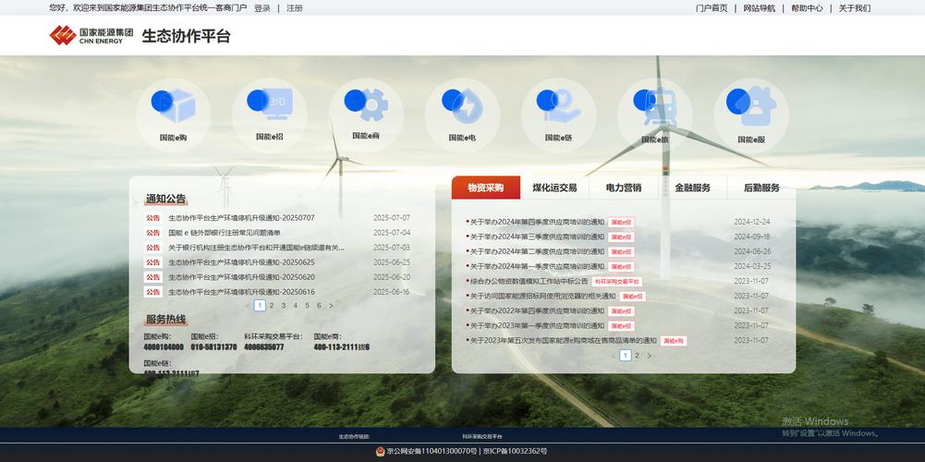This screenshot has width=925, height=462.
Task: Open 关于2023年第五次发布国家能源e购商城 notice
Action: pyautogui.click(x=563, y=340)
